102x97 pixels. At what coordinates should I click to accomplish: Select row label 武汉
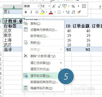pos(8,45)
